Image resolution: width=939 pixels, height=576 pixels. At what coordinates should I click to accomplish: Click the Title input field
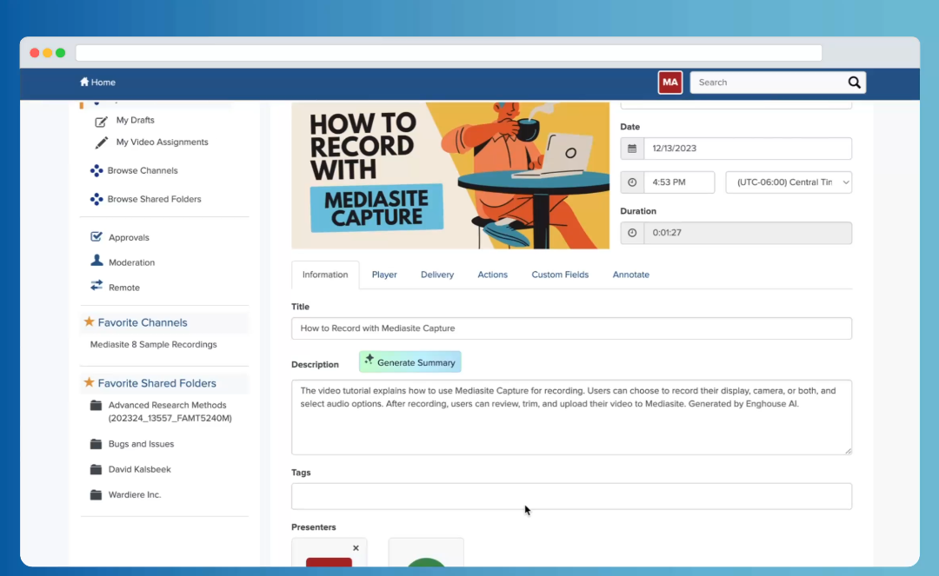tap(571, 328)
